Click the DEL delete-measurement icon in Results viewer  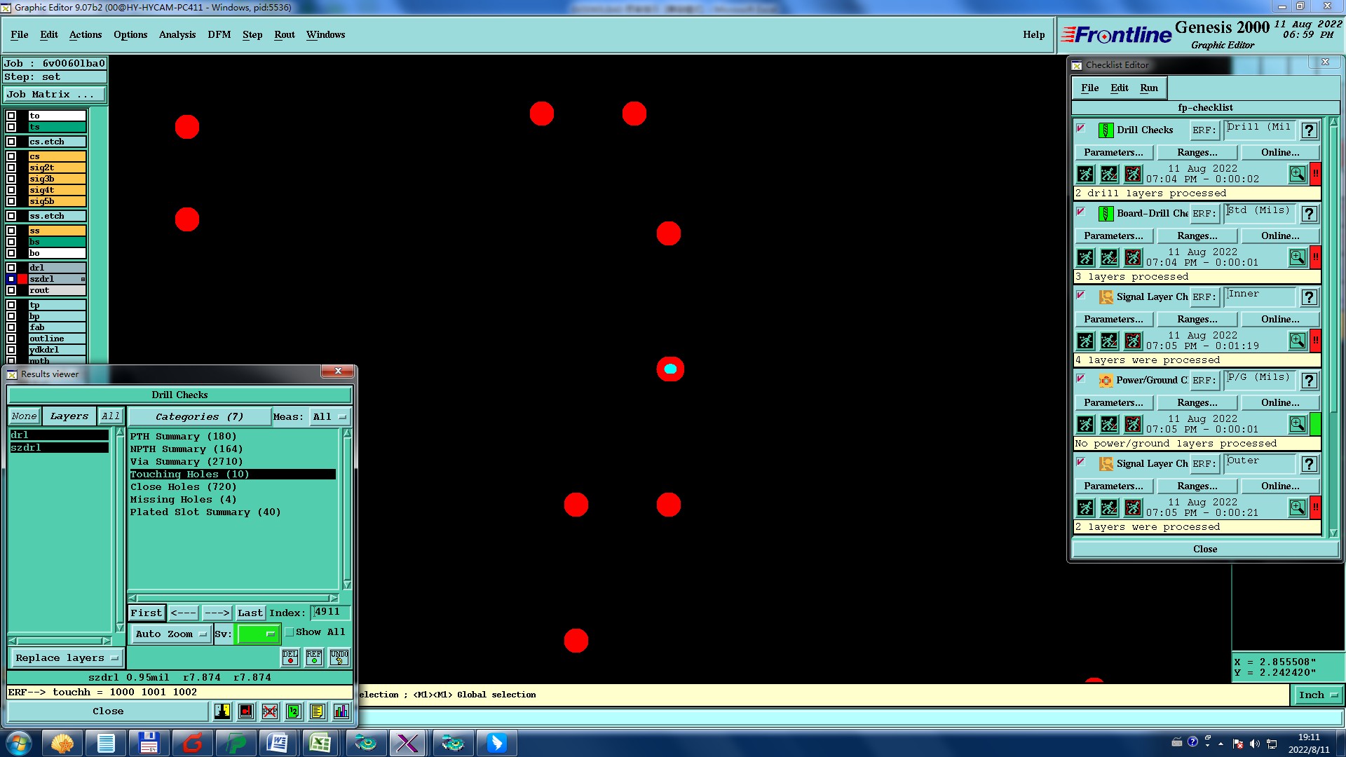click(290, 657)
